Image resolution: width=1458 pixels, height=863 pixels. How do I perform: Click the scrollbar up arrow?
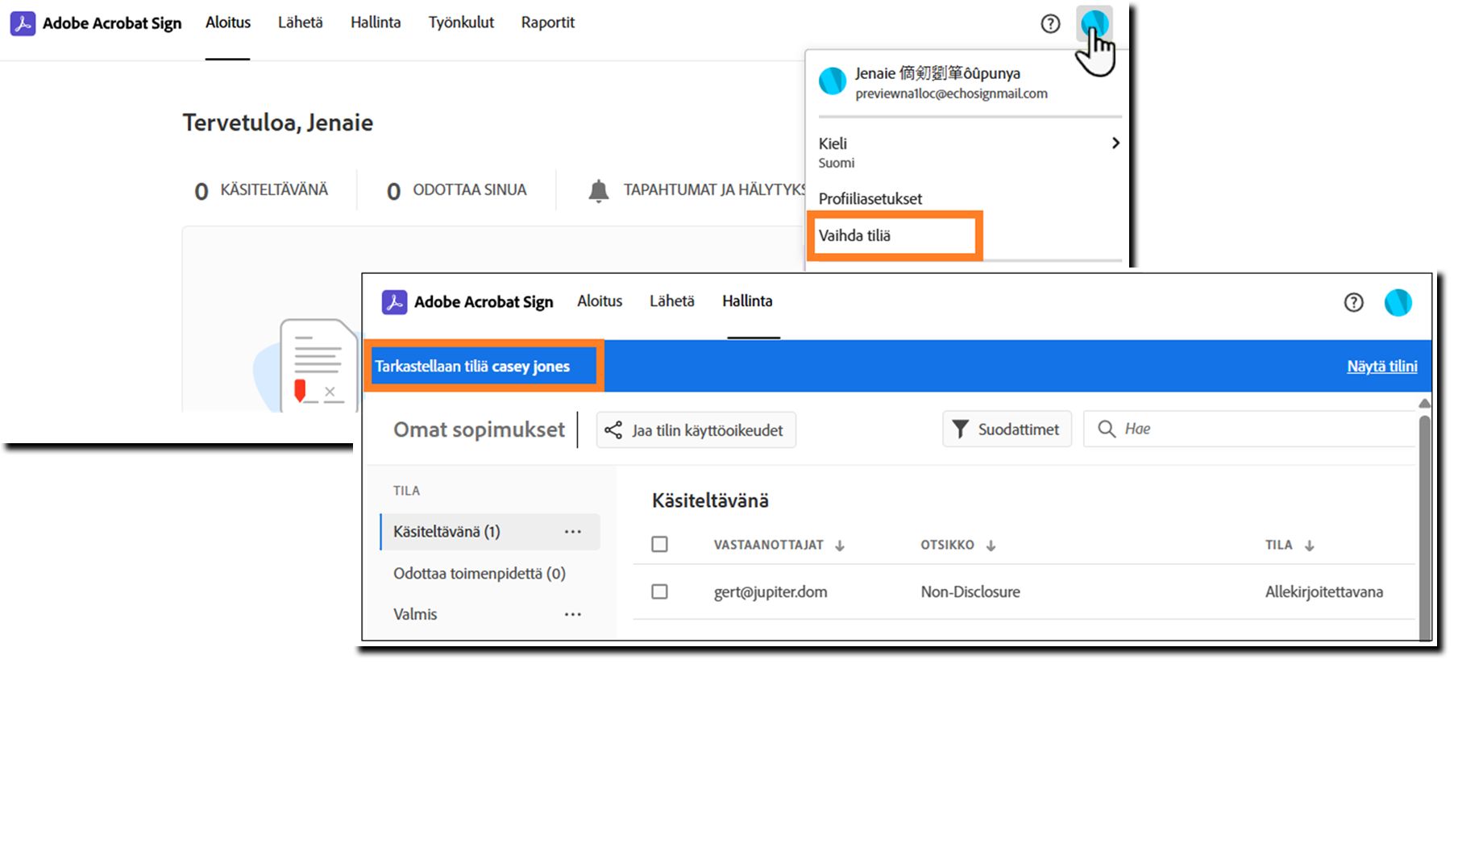click(1425, 403)
